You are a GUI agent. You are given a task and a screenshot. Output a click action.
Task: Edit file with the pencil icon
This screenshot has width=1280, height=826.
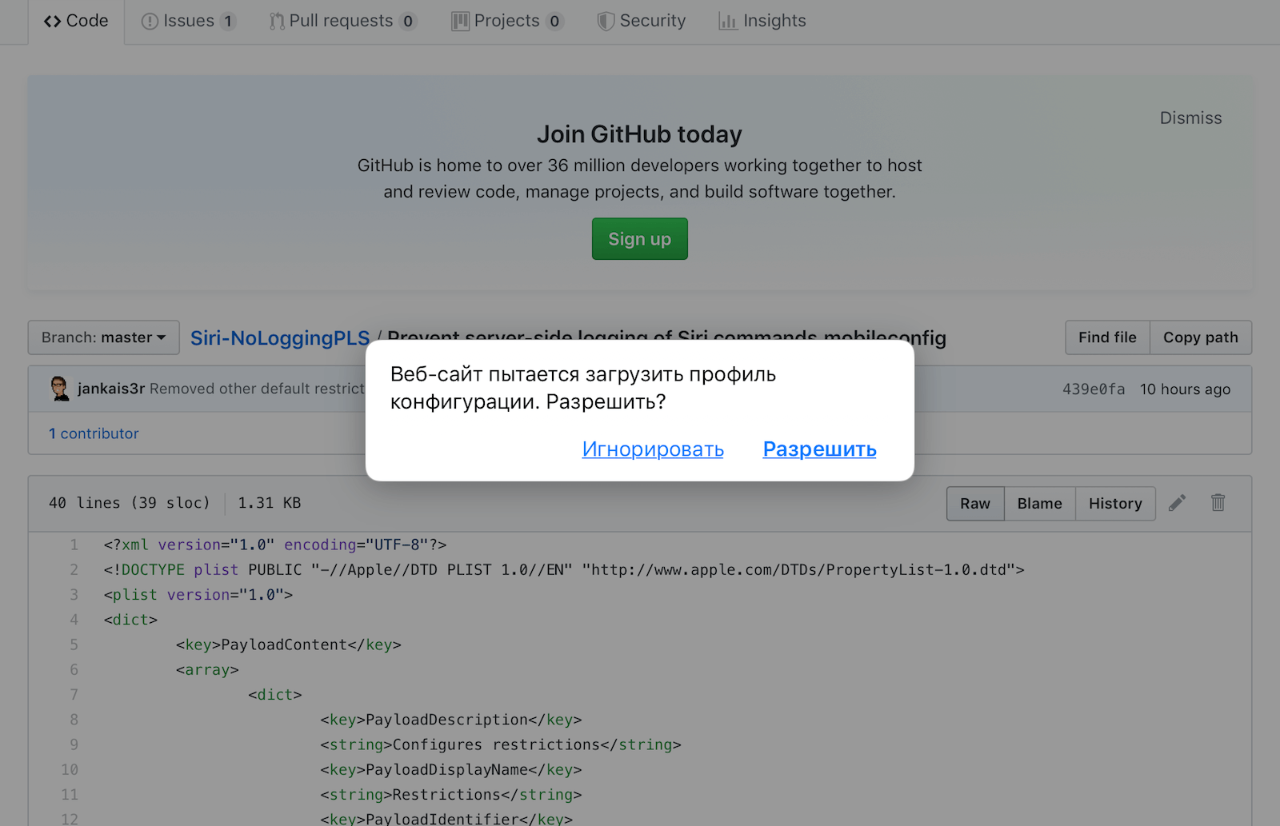(1177, 503)
